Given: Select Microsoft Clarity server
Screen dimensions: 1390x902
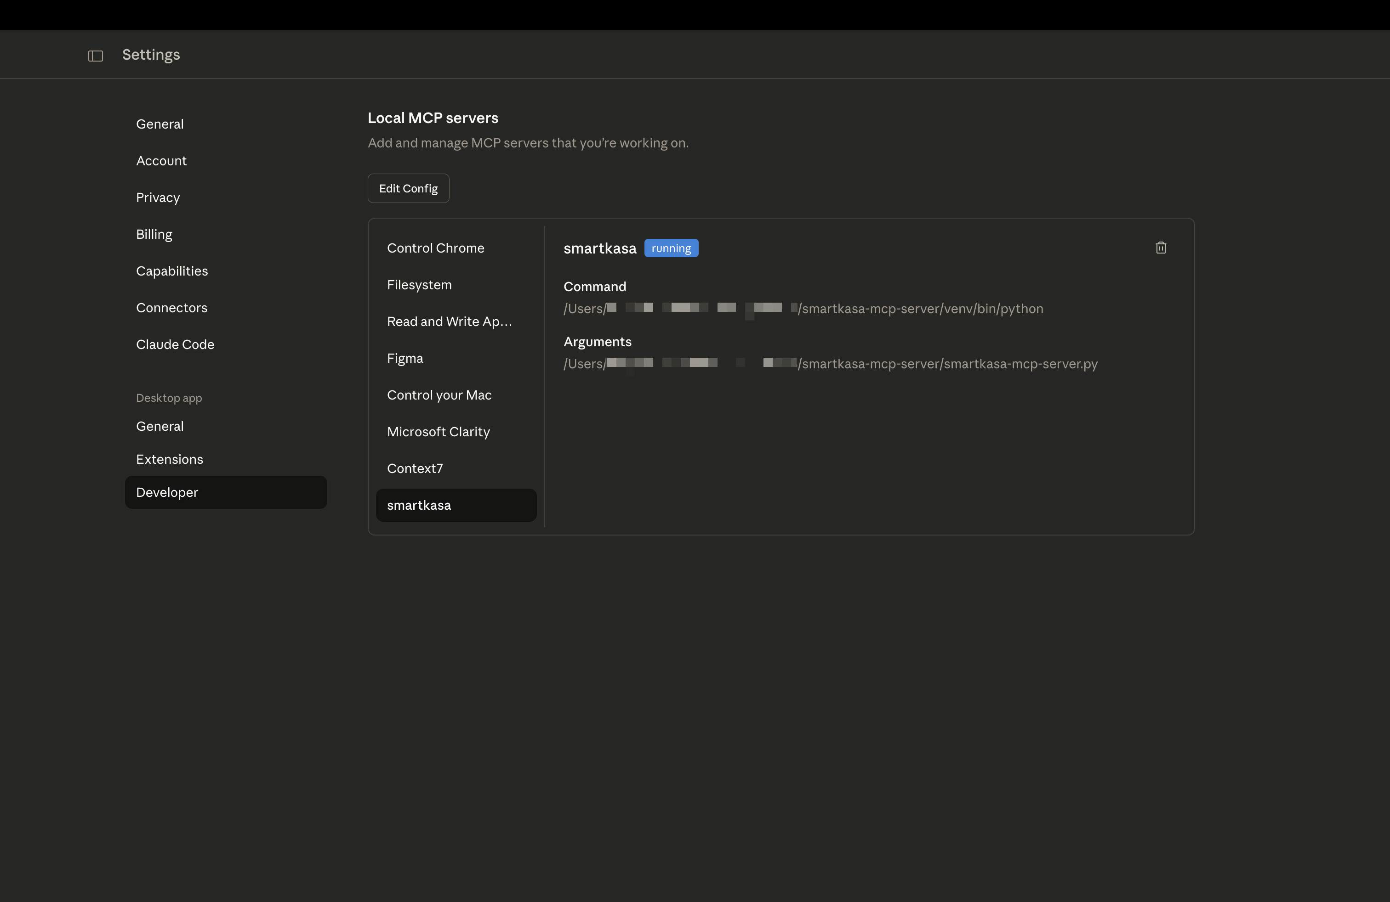Looking at the screenshot, I should pos(438,432).
